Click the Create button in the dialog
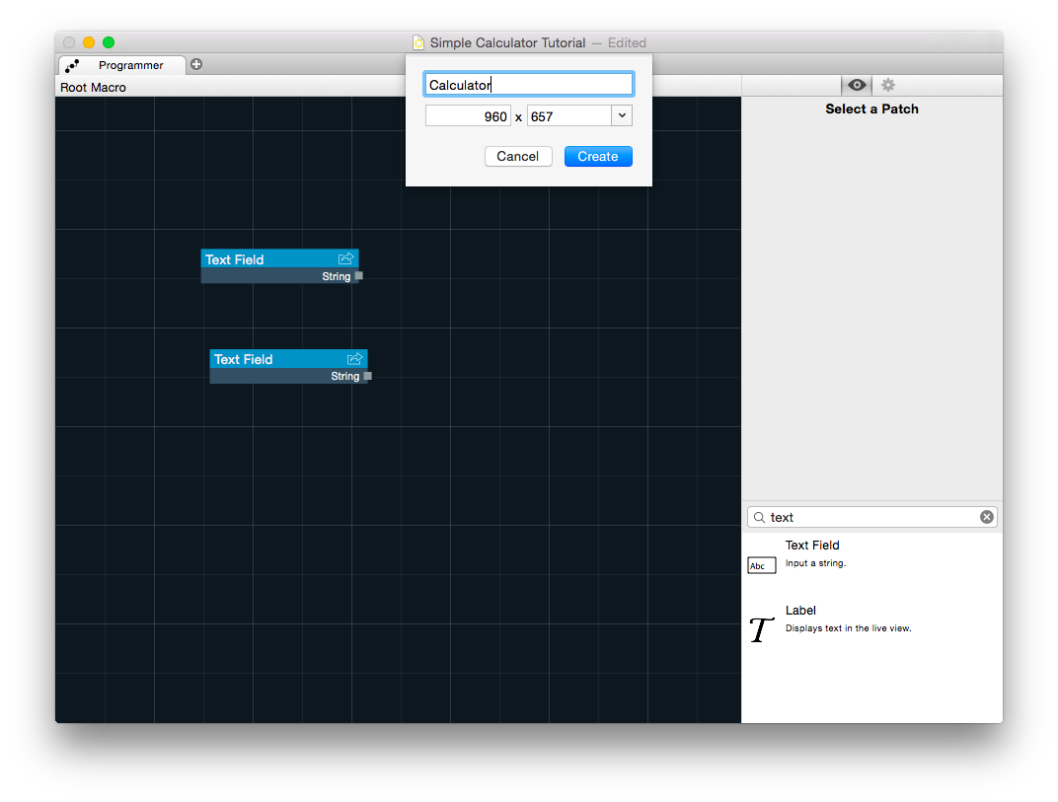1058x802 pixels. (x=598, y=157)
